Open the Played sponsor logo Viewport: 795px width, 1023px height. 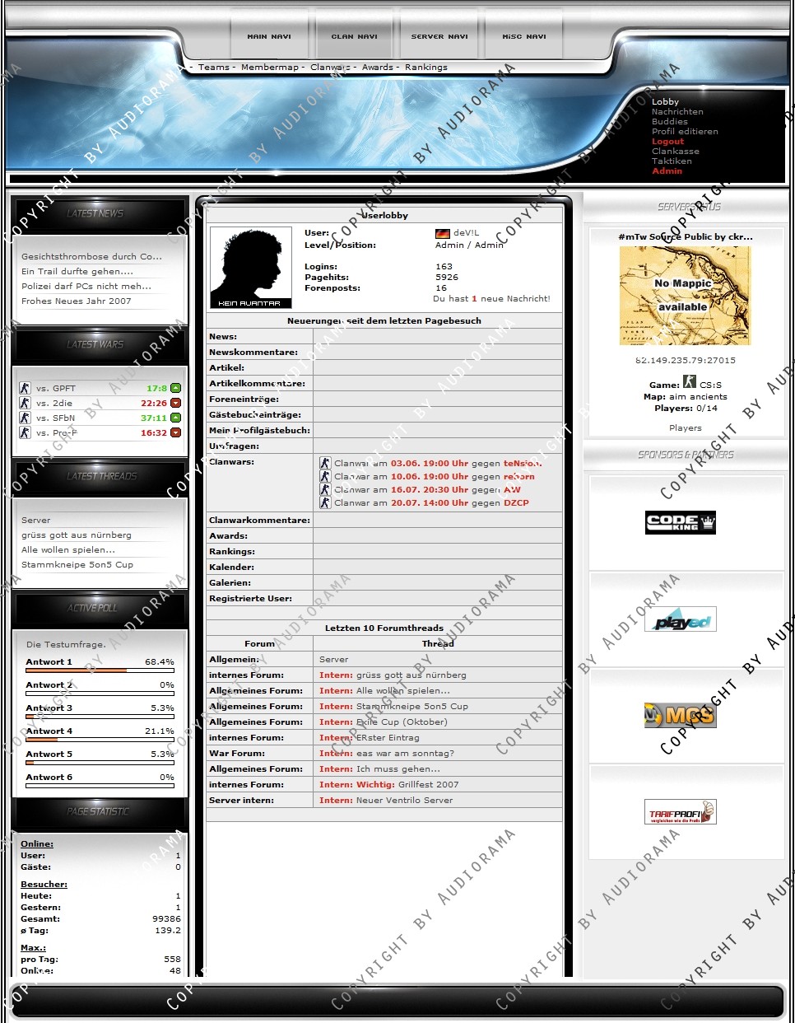[680, 619]
